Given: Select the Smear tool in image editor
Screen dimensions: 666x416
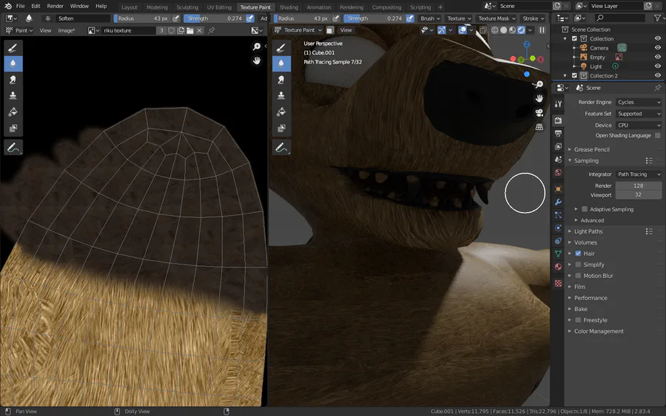Looking at the screenshot, I should point(13,79).
